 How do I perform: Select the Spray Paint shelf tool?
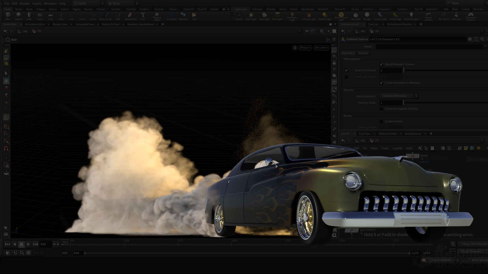pyautogui.click(x=130, y=16)
